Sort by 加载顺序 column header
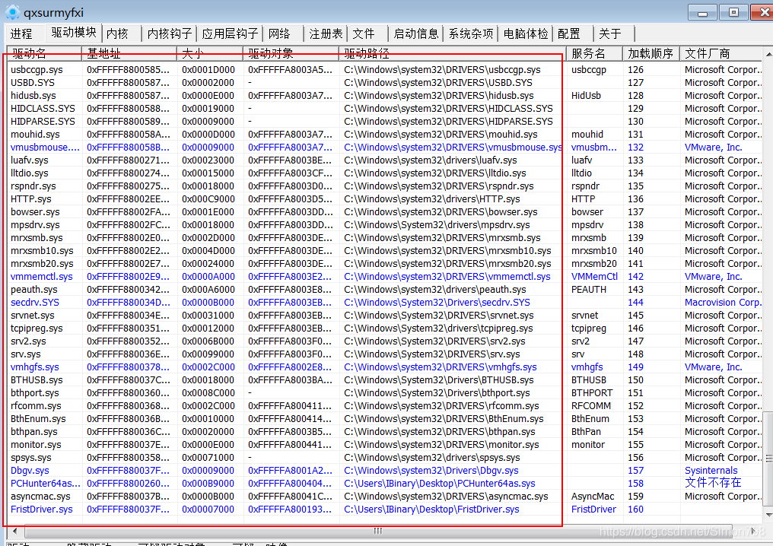This screenshot has height=546, width=773. click(651, 53)
